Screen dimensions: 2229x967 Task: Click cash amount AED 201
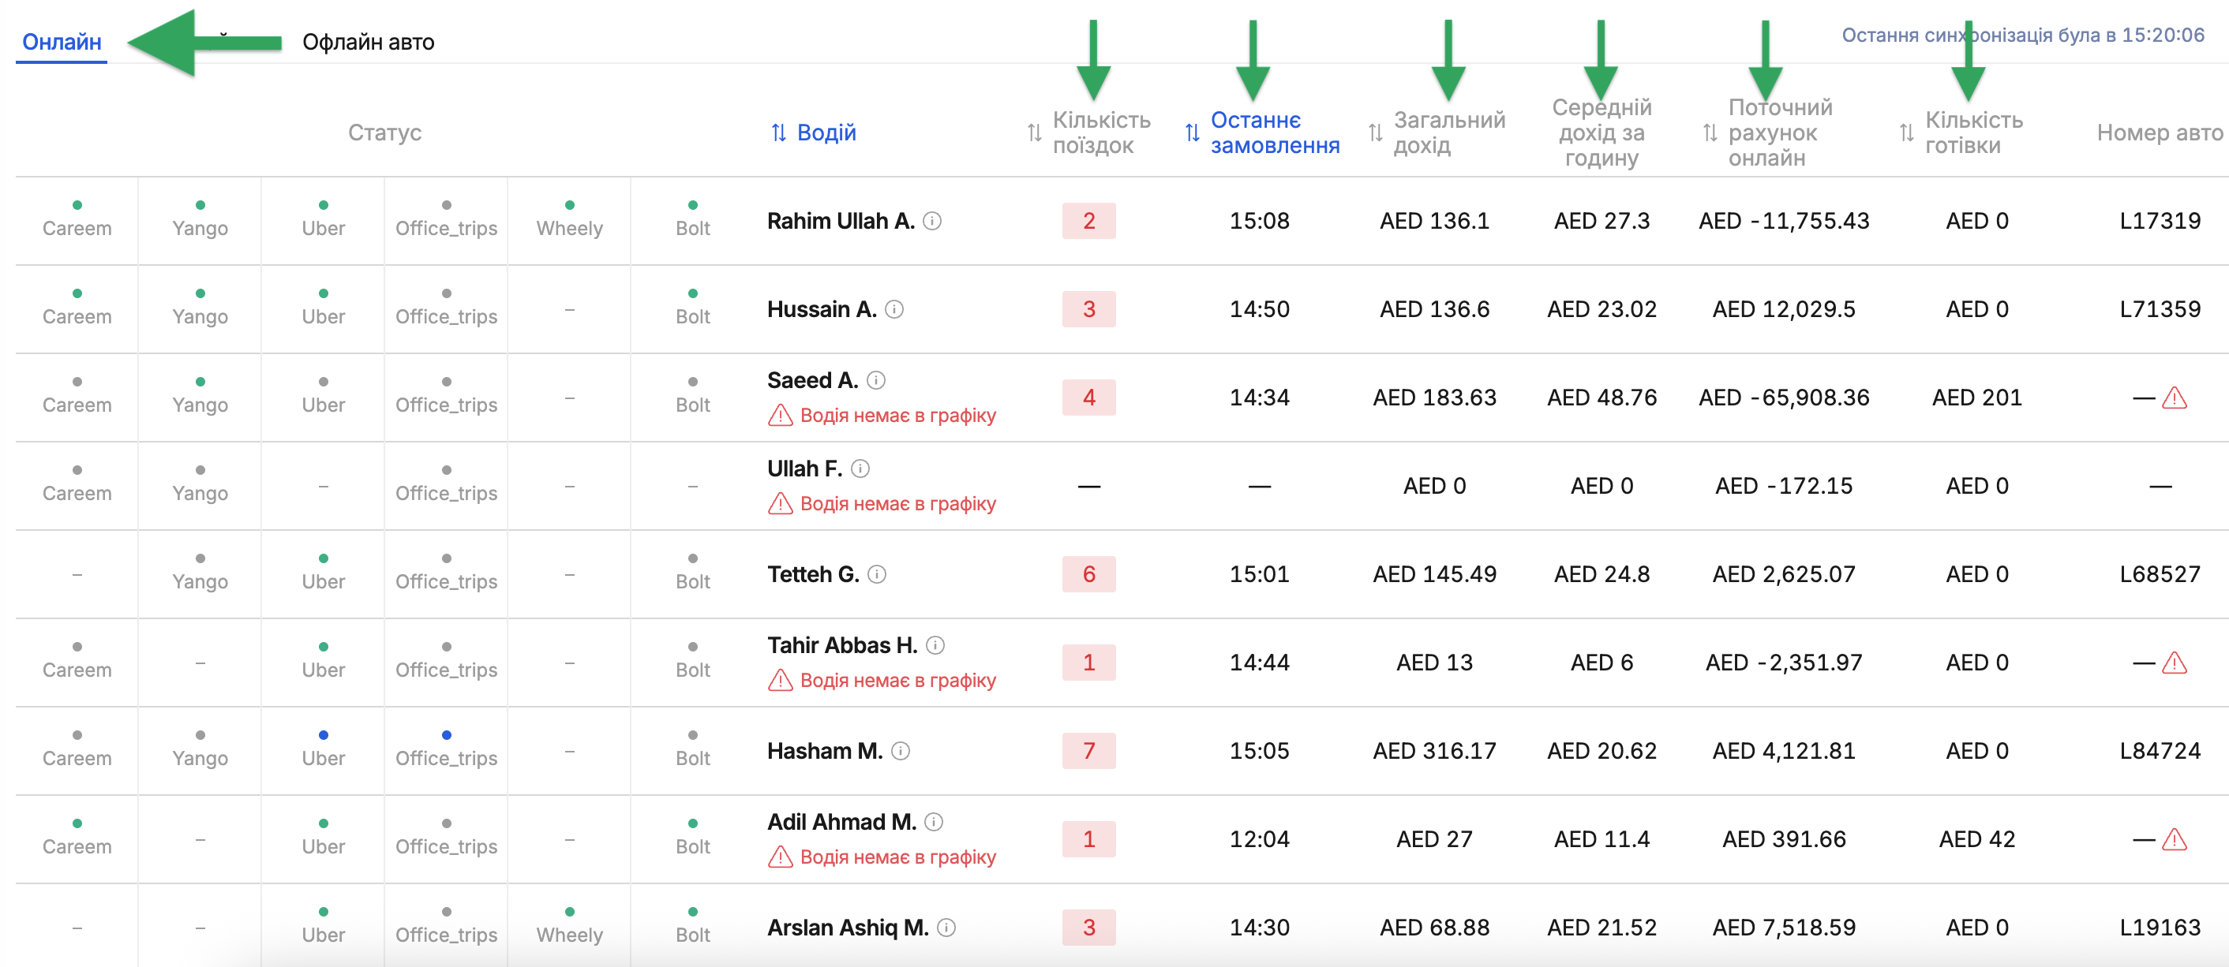[x=1977, y=398]
